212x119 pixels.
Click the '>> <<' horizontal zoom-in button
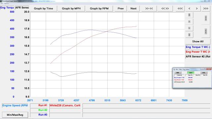(x=149, y=9)
